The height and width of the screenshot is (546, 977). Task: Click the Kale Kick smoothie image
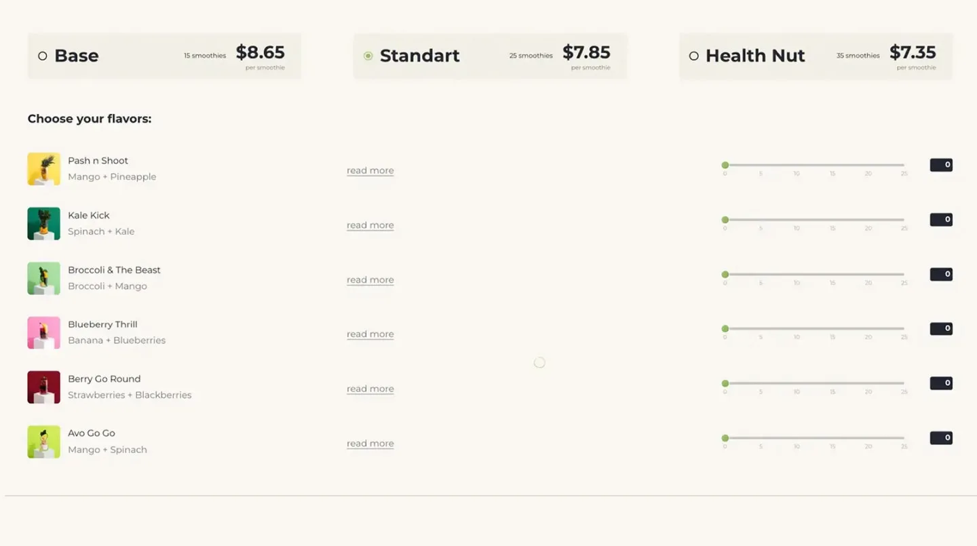(x=43, y=224)
